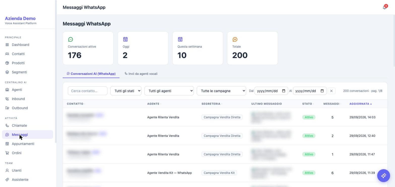This screenshot has width=395, height=187.
Task: Open Ordini via the cart icon
Action: 7,153
